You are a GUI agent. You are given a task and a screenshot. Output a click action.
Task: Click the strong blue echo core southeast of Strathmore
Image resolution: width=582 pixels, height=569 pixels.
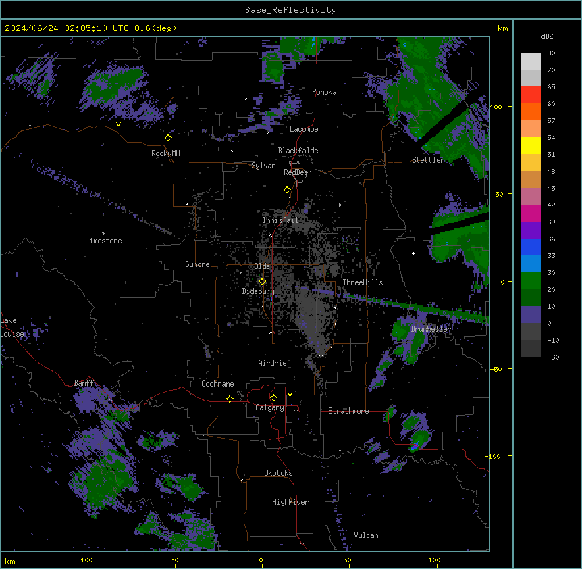(x=415, y=446)
